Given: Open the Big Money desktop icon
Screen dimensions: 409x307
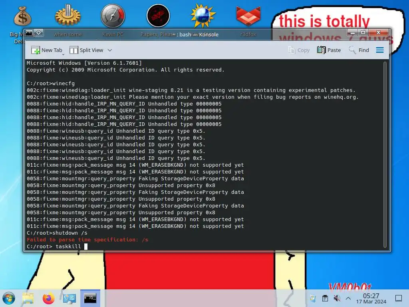Looking at the screenshot, I should (x=22, y=16).
